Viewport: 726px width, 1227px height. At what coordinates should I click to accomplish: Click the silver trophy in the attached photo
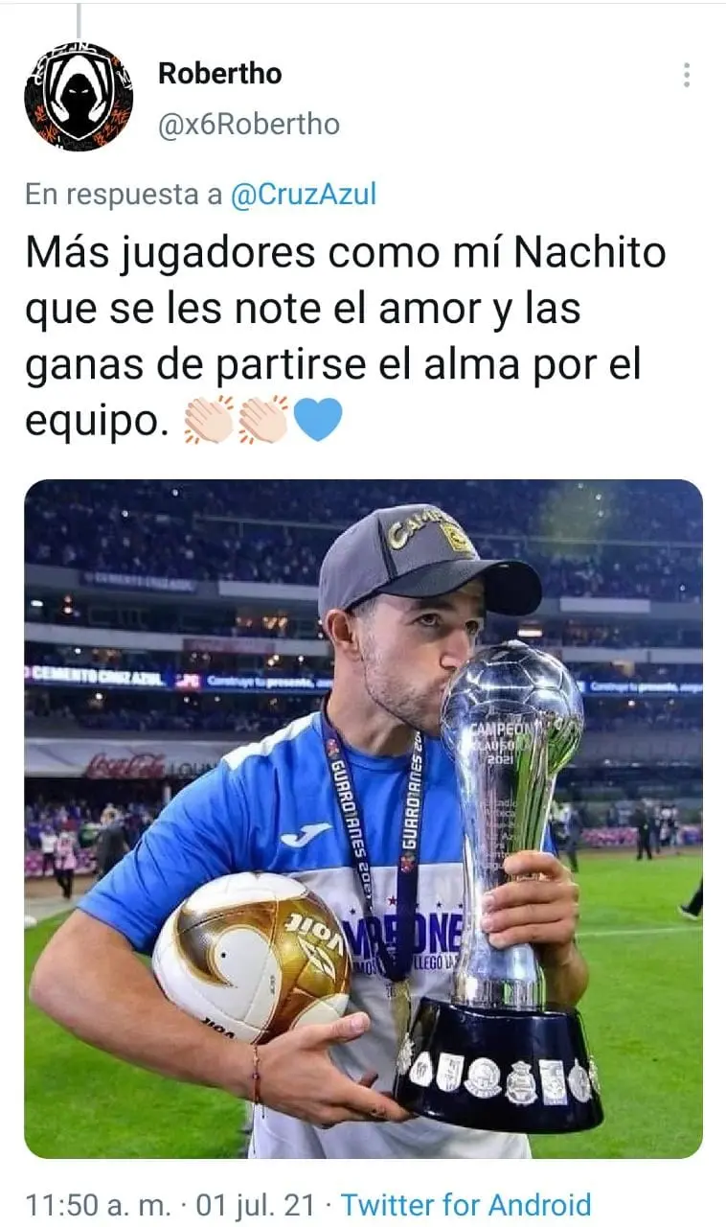coord(506,882)
